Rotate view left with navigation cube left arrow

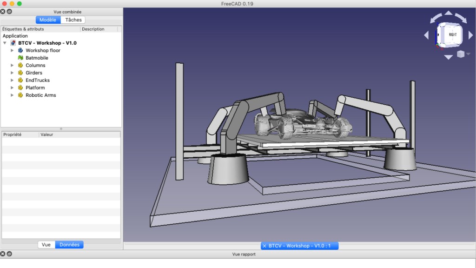(426, 35)
